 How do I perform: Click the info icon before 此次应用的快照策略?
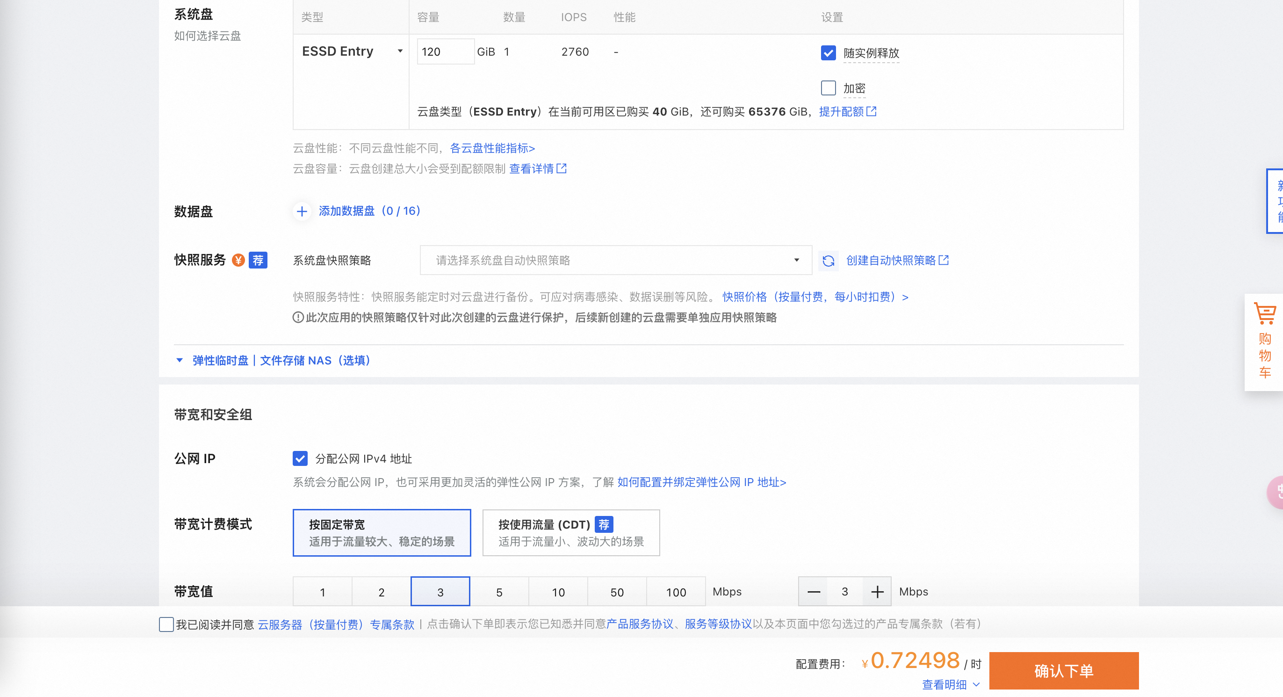[x=298, y=317]
